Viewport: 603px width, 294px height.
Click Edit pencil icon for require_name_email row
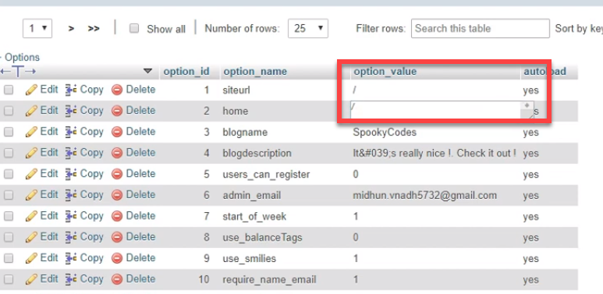click(x=31, y=279)
